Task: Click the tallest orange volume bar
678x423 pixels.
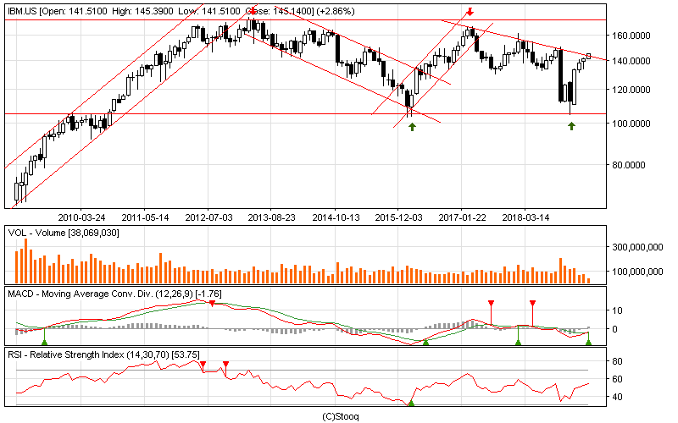Action: pyautogui.click(x=25, y=261)
